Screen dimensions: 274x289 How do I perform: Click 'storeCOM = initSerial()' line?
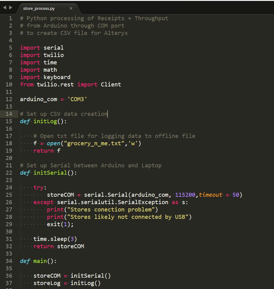[72, 276]
